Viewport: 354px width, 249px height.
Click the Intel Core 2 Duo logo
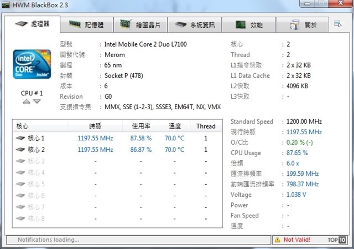[x=32, y=64]
